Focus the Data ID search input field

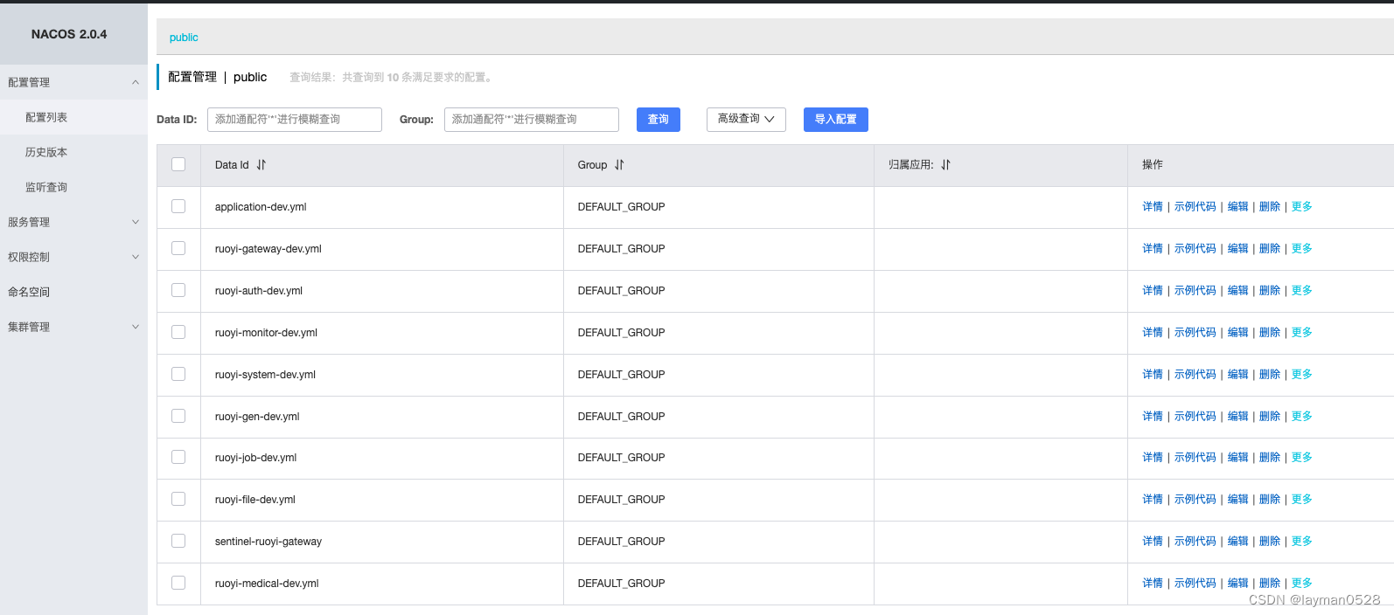(x=295, y=120)
